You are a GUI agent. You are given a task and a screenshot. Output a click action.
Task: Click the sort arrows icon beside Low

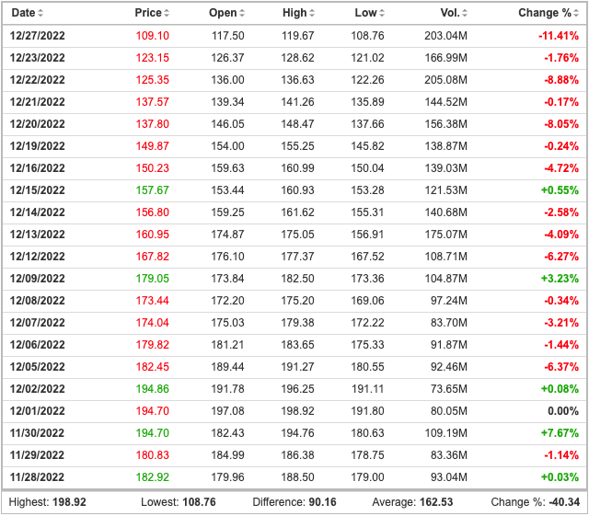click(382, 13)
